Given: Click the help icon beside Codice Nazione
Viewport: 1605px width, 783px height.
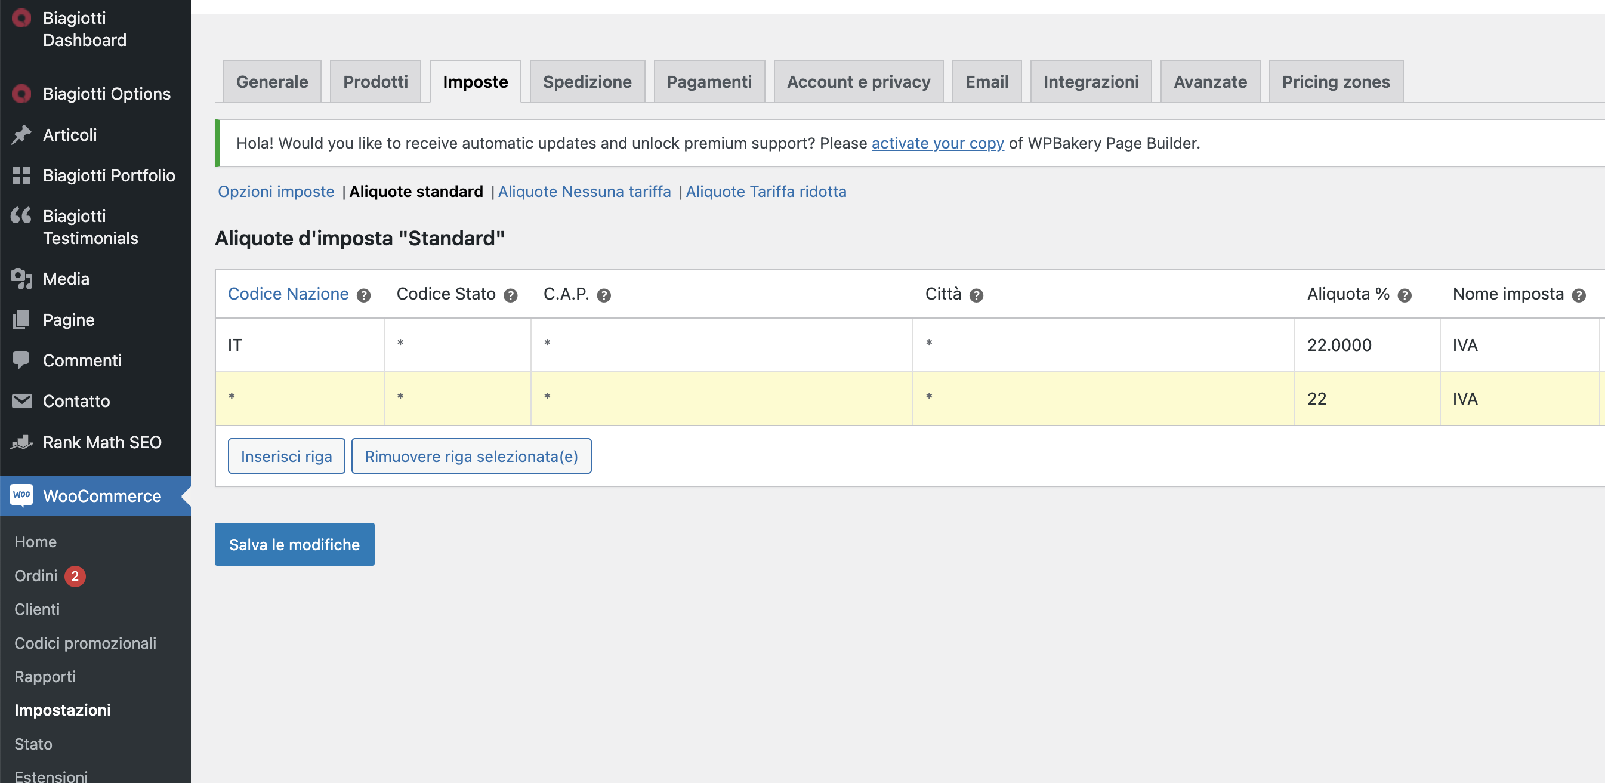Looking at the screenshot, I should click(x=363, y=295).
